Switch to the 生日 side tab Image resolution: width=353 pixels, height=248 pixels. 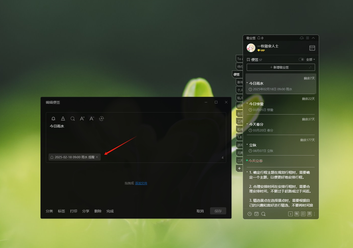239,114
